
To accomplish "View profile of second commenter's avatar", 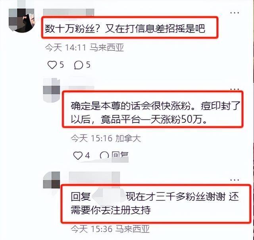I will [x=52, y=90].
